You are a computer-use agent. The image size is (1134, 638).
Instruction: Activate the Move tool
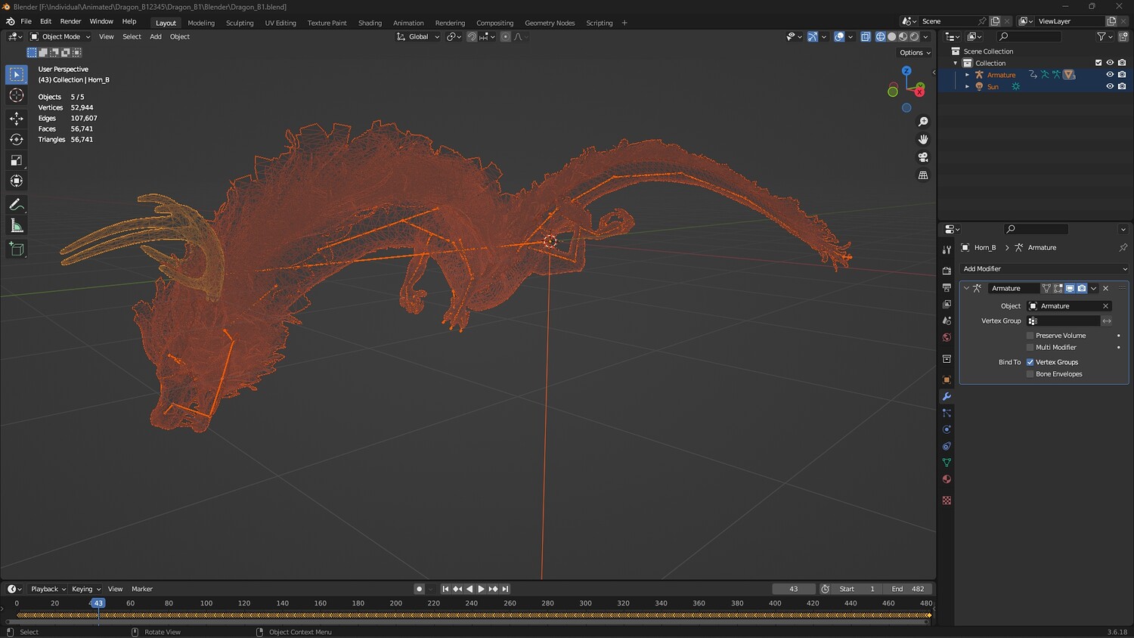(x=16, y=118)
